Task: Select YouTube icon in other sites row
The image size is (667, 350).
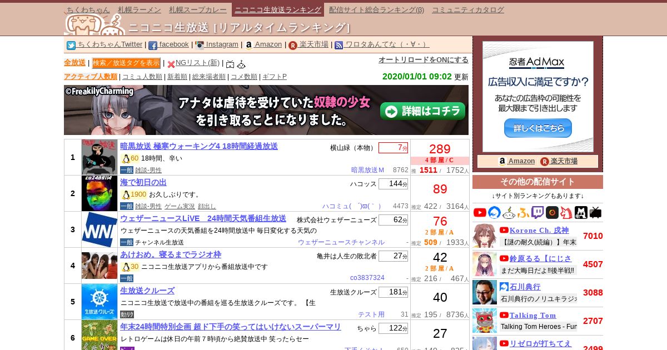Action: tap(480, 212)
